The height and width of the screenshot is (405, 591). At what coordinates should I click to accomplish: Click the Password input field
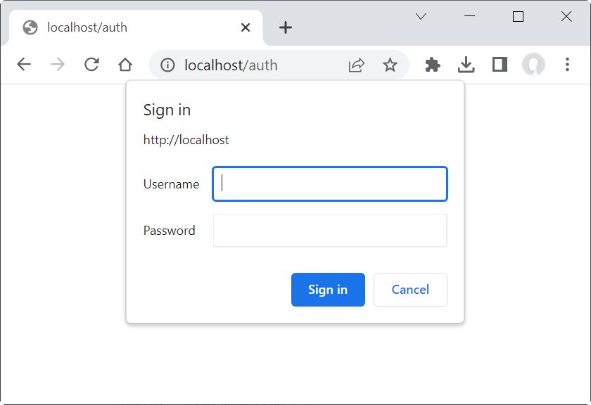(330, 230)
